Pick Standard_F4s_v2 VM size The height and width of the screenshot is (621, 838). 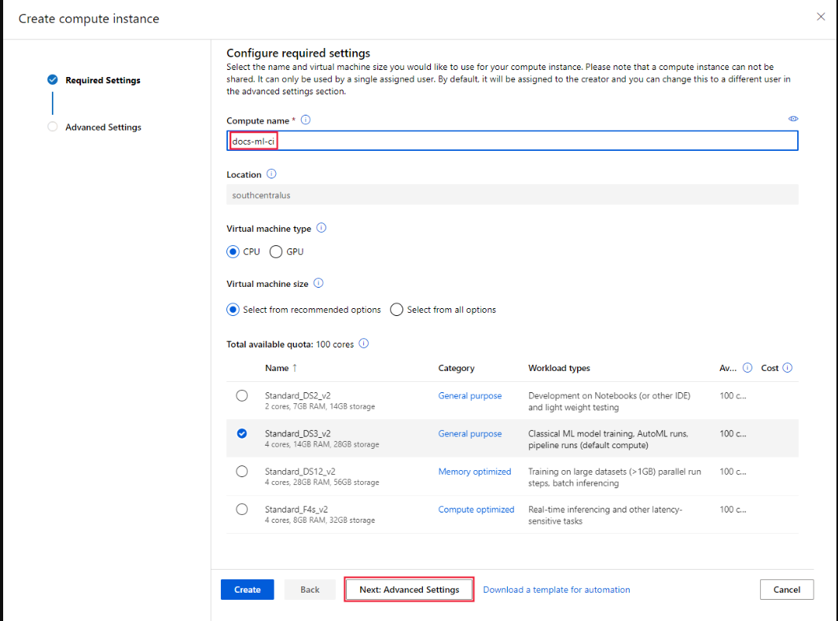pyautogui.click(x=242, y=509)
